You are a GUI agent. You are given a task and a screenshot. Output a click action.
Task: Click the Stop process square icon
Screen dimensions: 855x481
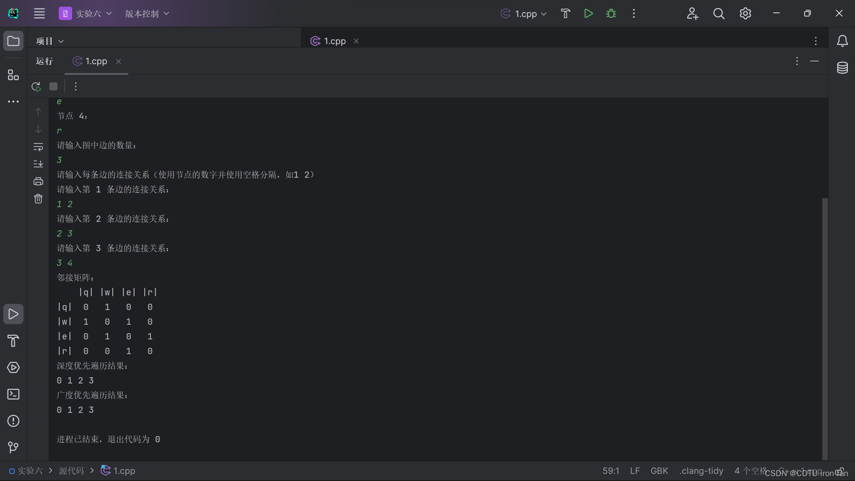coord(53,86)
